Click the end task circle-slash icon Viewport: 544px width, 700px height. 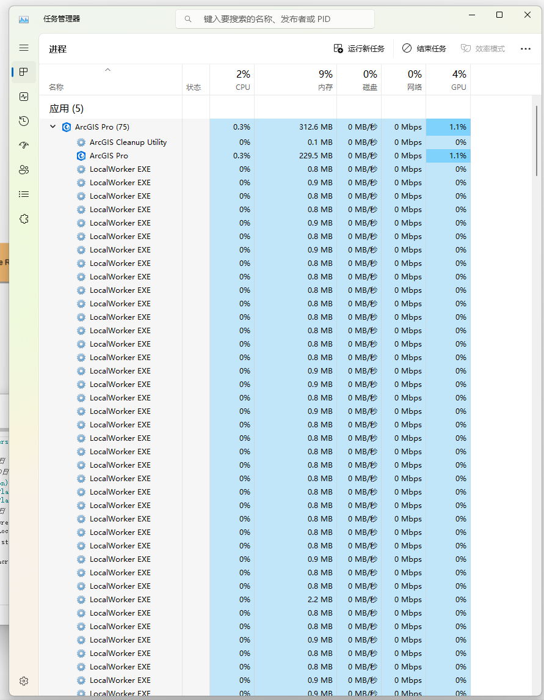[x=407, y=48]
